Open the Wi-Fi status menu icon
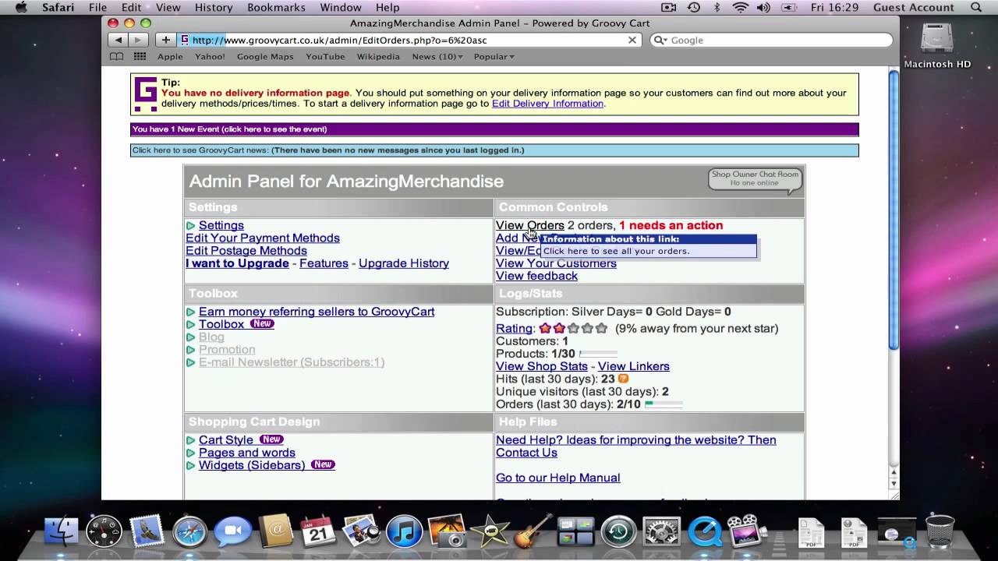This screenshot has width=998, height=561. [740, 7]
